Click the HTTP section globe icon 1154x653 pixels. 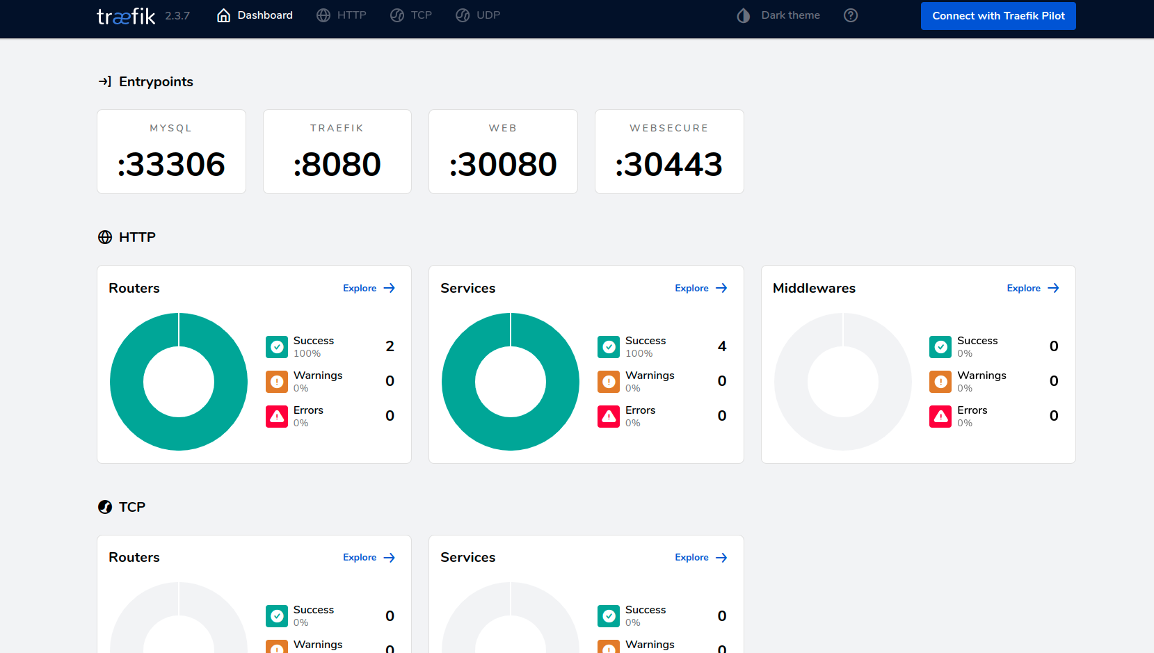tap(105, 237)
